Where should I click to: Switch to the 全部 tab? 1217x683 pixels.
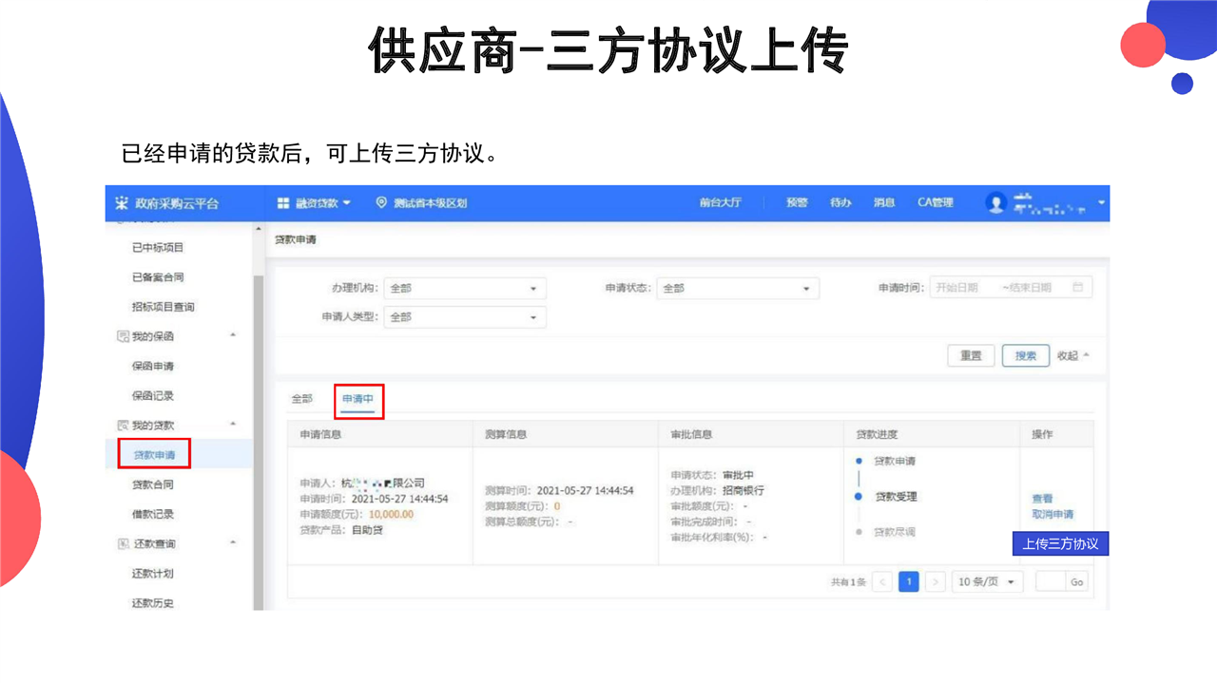[301, 399]
